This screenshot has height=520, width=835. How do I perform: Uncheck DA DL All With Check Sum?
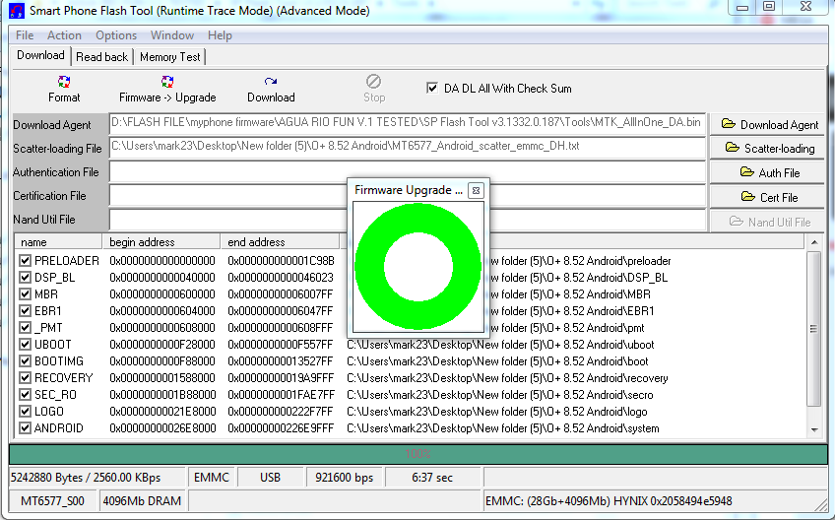click(432, 88)
